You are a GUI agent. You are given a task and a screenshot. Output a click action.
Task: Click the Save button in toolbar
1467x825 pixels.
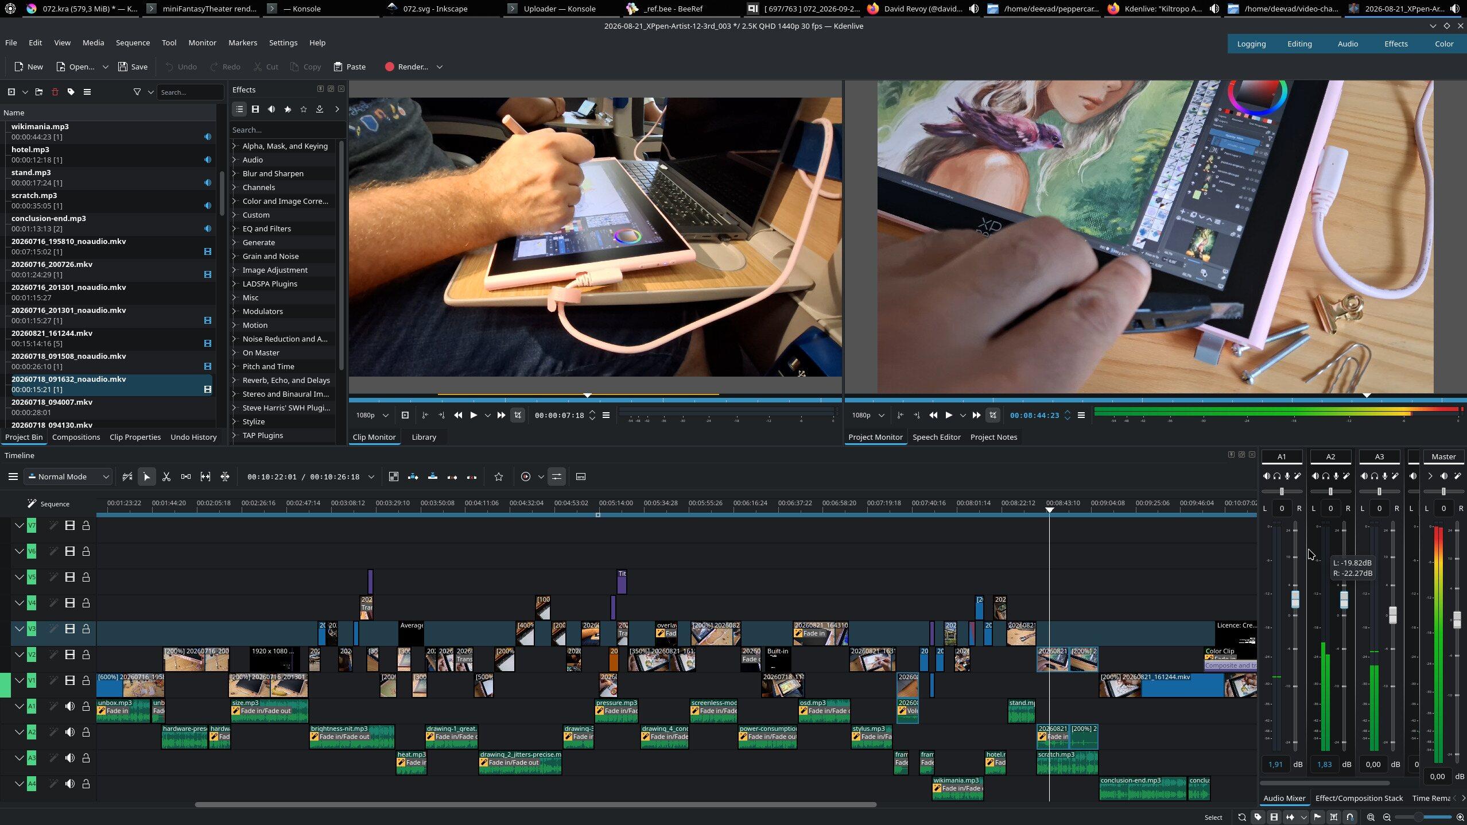[x=133, y=67]
